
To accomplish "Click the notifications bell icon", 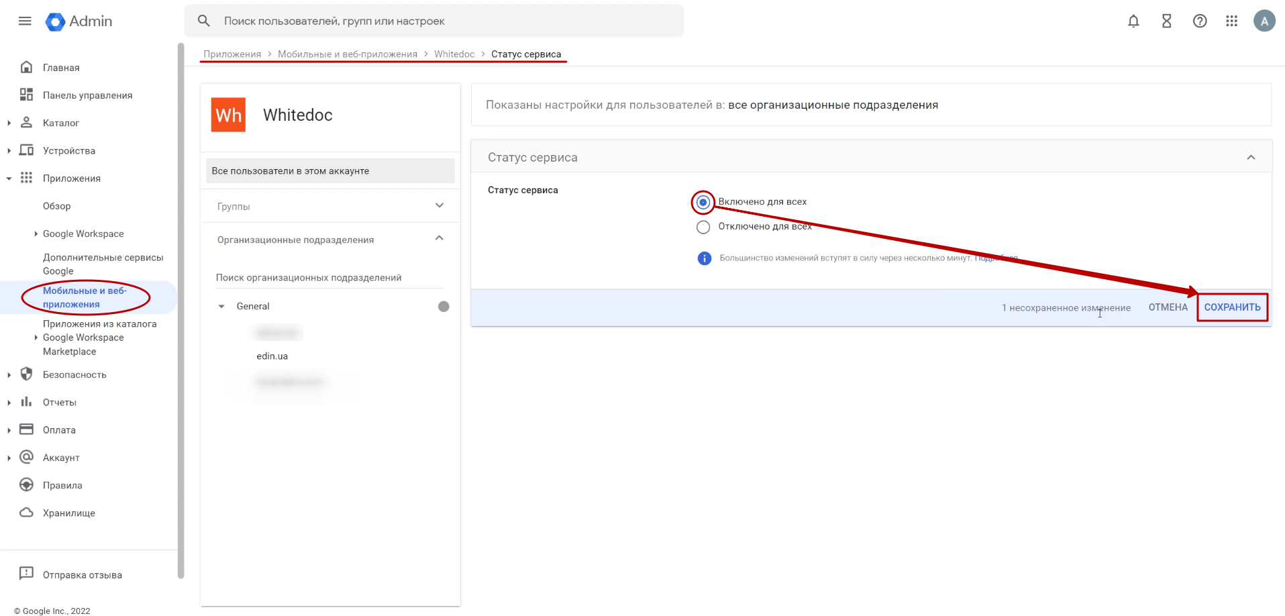I will click(1133, 21).
